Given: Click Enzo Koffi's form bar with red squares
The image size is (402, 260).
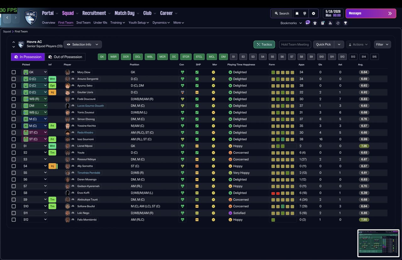Looking at the screenshot, I should pos(283,193).
